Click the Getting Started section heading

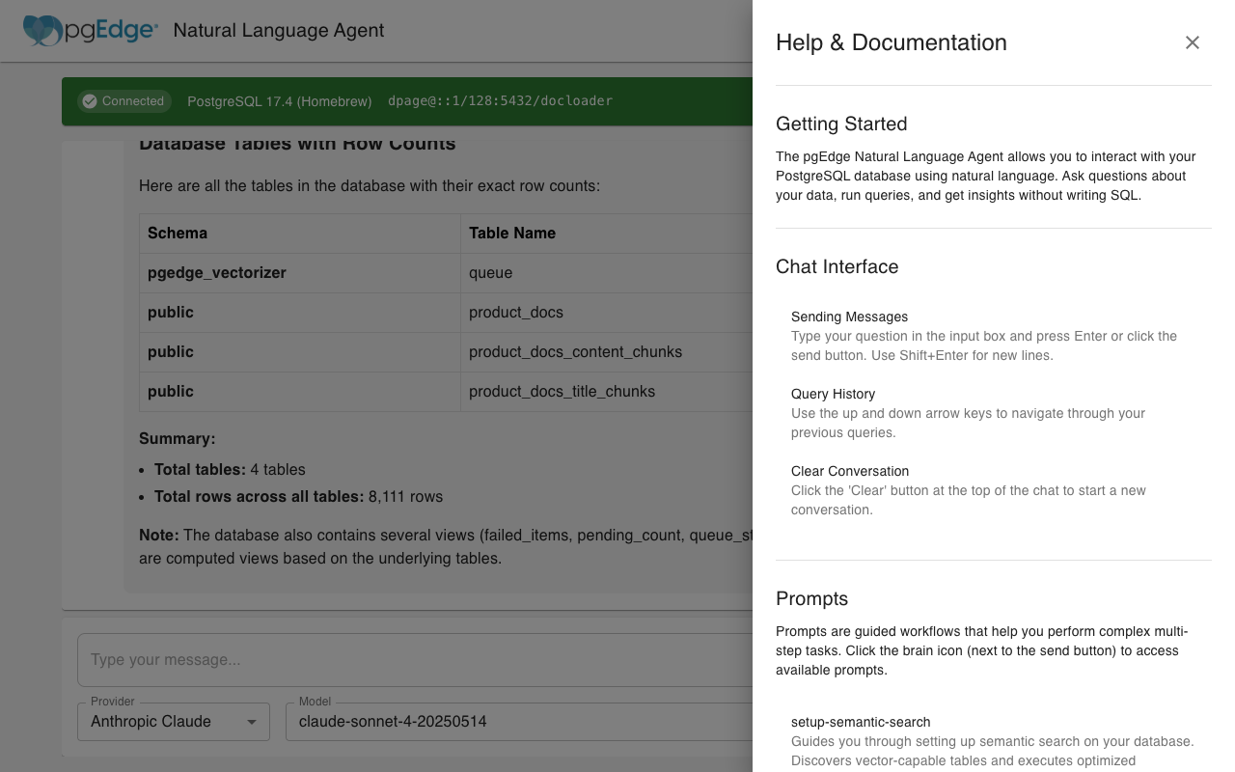[841, 124]
